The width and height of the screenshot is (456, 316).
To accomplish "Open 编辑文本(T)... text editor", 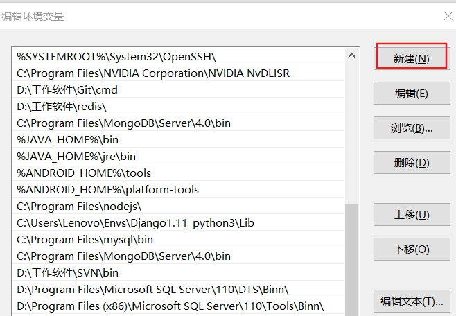I will [412, 301].
